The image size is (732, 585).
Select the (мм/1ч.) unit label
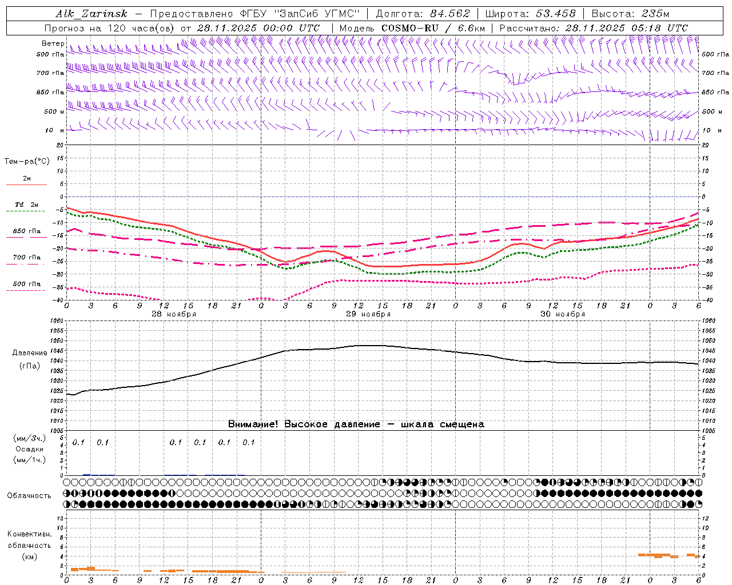(29, 460)
